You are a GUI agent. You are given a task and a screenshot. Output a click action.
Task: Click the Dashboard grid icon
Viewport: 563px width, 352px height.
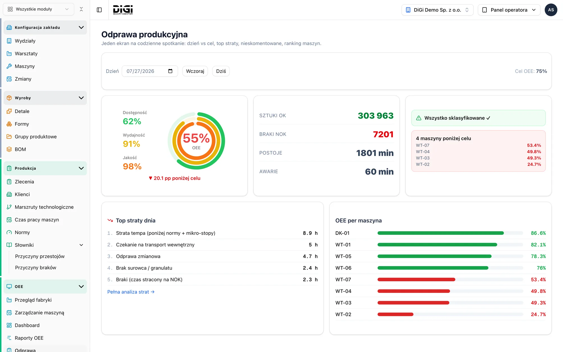coord(9,325)
